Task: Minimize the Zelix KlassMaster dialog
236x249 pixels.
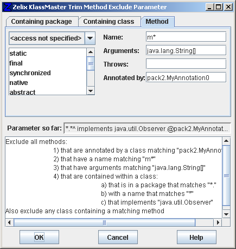Action: 209,7
